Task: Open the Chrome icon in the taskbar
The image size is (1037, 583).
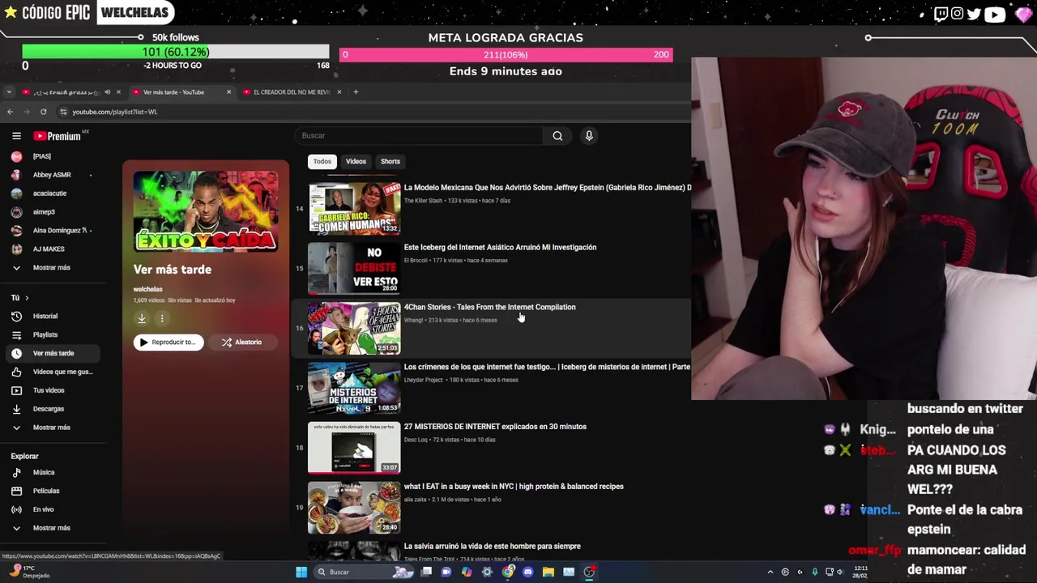Action: tap(508, 572)
